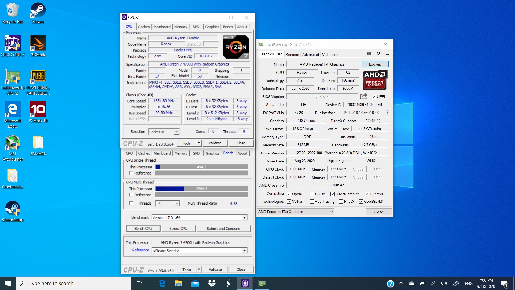This screenshot has height=290, width=515.
Task: Click Validate in top CPU-Z window
Action: (x=215, y=143)
